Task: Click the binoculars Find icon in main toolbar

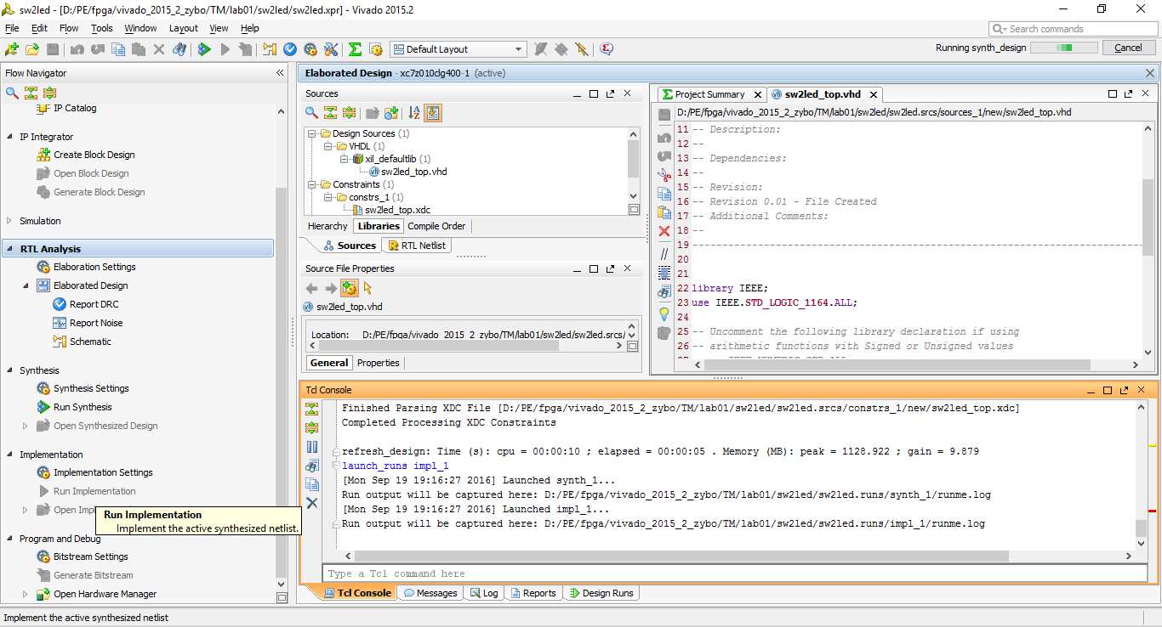Action: click(179, 49)
